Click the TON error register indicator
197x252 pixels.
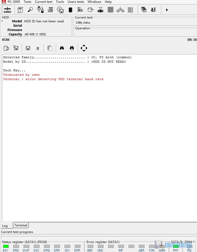click(152, 246)
